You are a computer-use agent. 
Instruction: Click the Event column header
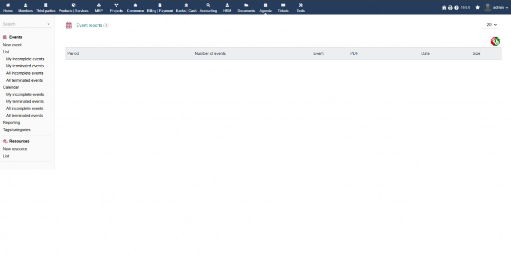click(318, 53)
